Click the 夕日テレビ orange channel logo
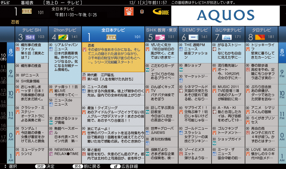Screen dimensions: 286x169 [x=260, y=37]
